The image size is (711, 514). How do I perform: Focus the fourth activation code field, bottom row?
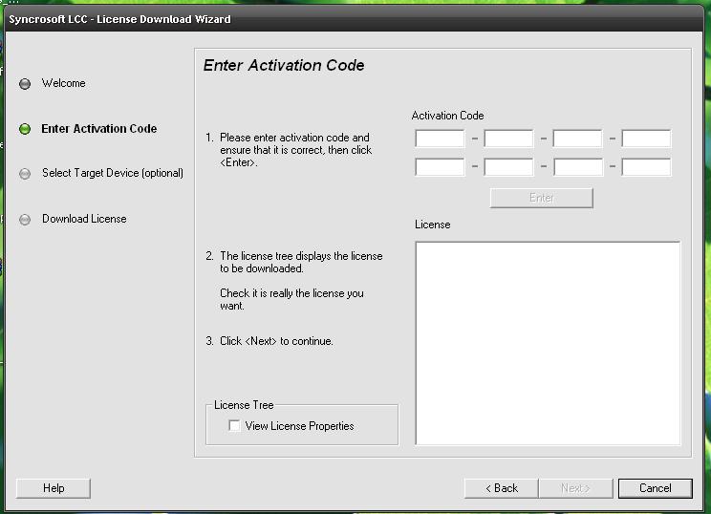point(646,167)
